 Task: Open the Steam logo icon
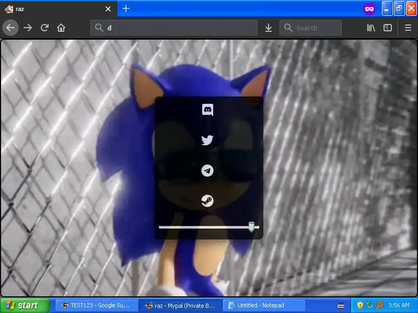pos(207,201)
